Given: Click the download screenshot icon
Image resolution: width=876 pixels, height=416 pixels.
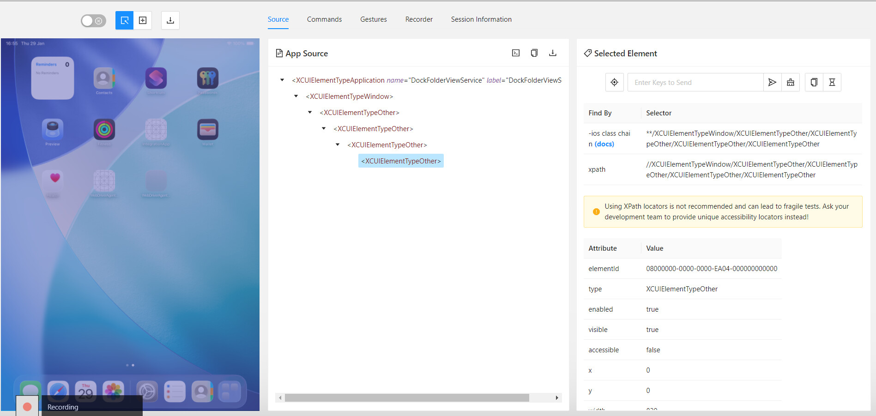Looking at the screenshot, I should [170, 20].
